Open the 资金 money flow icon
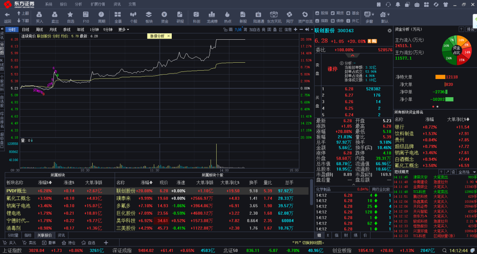 pos(165,17)
